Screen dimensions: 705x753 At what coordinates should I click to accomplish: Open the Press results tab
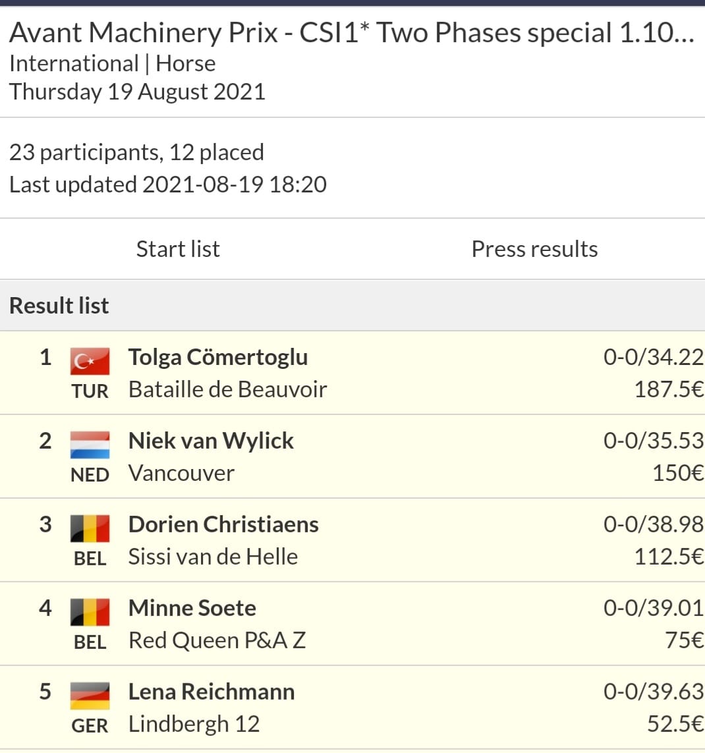coord(534,249)
